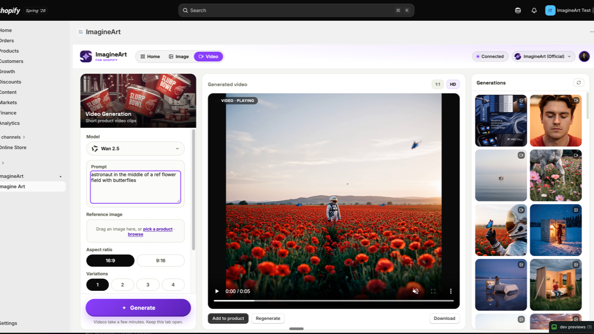The height and width of the screenshot is (334, 594).
Task: Toggle HD quality for generated video
Action: 453,84
